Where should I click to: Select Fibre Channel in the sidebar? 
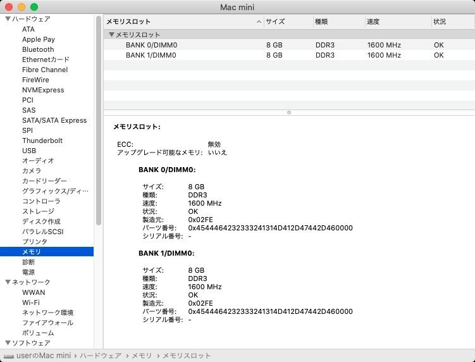click(x=45, y=70)
